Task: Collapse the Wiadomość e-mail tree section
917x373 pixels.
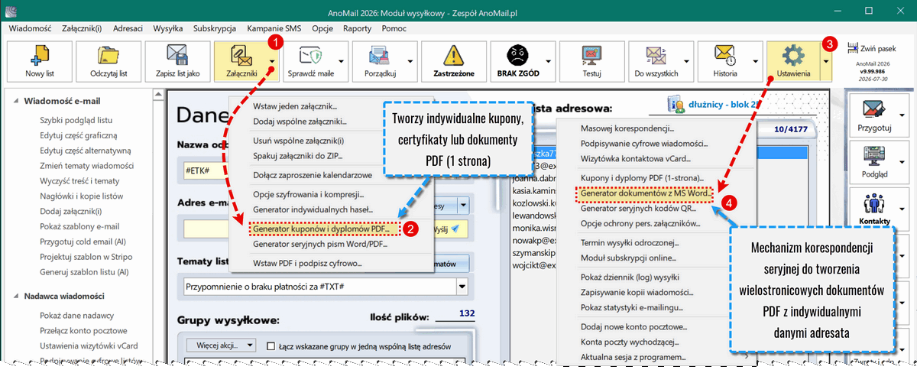Action: pos(16,101)
